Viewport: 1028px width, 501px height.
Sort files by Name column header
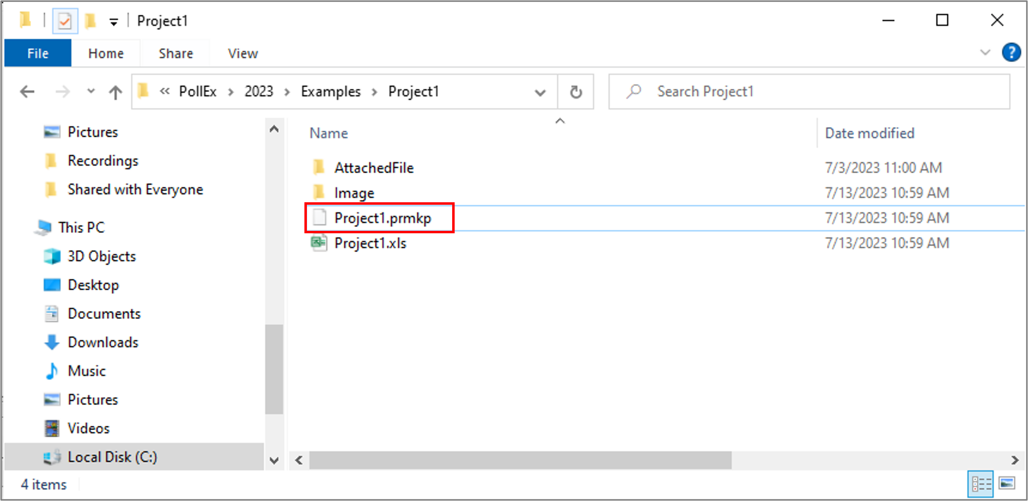click(329, 133)
